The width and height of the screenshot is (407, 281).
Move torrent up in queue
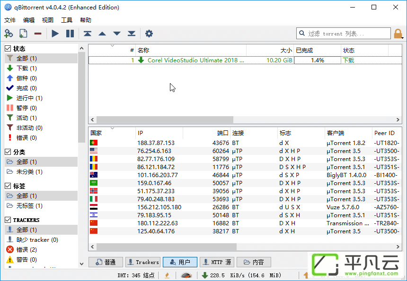tap(102, 34)
